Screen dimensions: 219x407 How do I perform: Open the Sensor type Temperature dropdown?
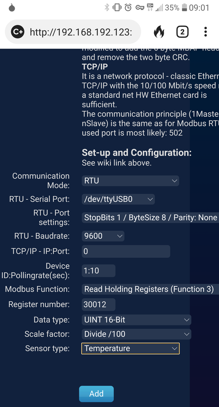pos(130,348)
